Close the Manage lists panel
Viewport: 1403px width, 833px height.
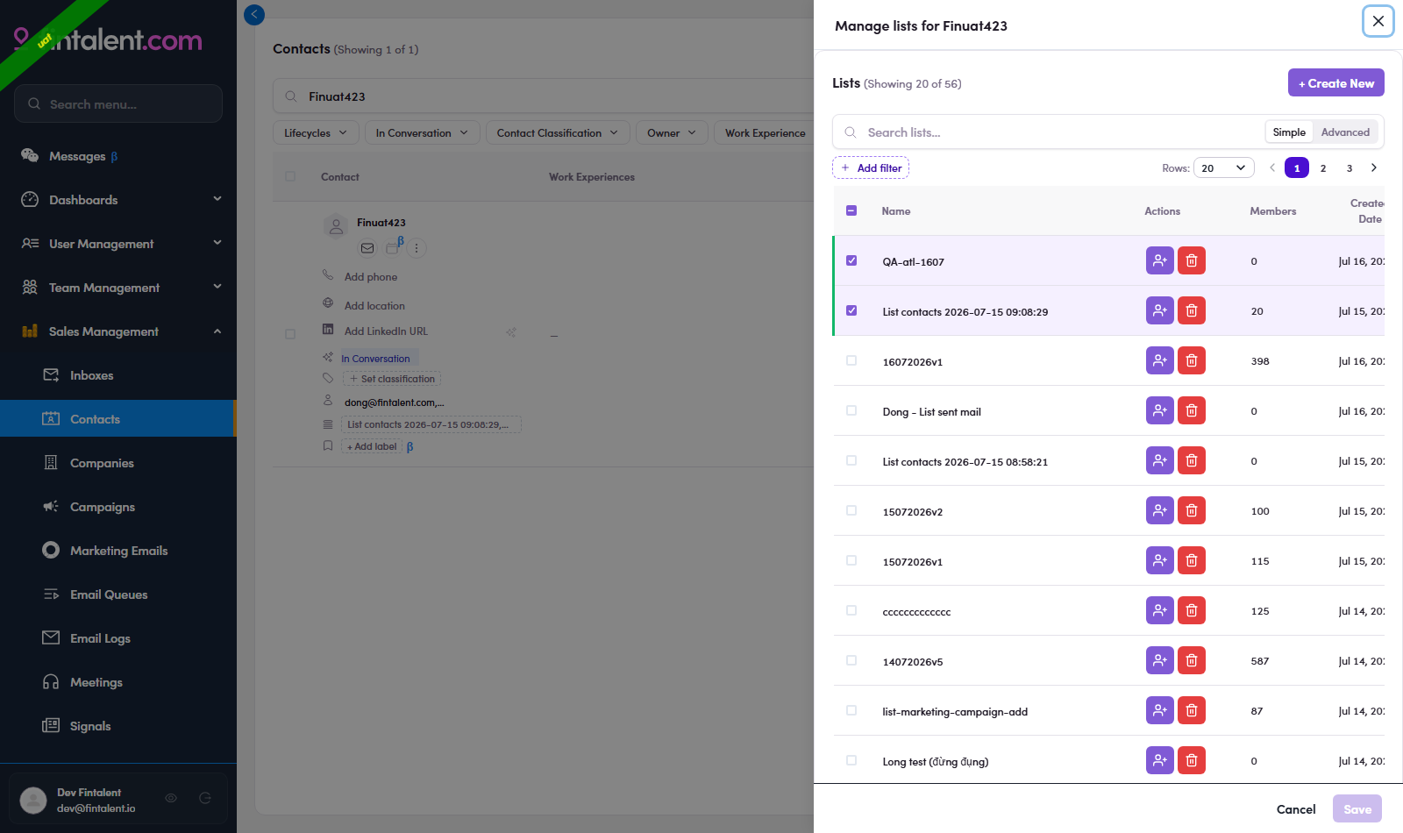[1378, 21]
